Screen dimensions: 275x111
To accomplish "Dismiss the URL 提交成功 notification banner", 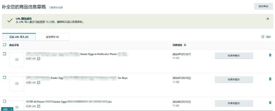I will coord(268,19).
